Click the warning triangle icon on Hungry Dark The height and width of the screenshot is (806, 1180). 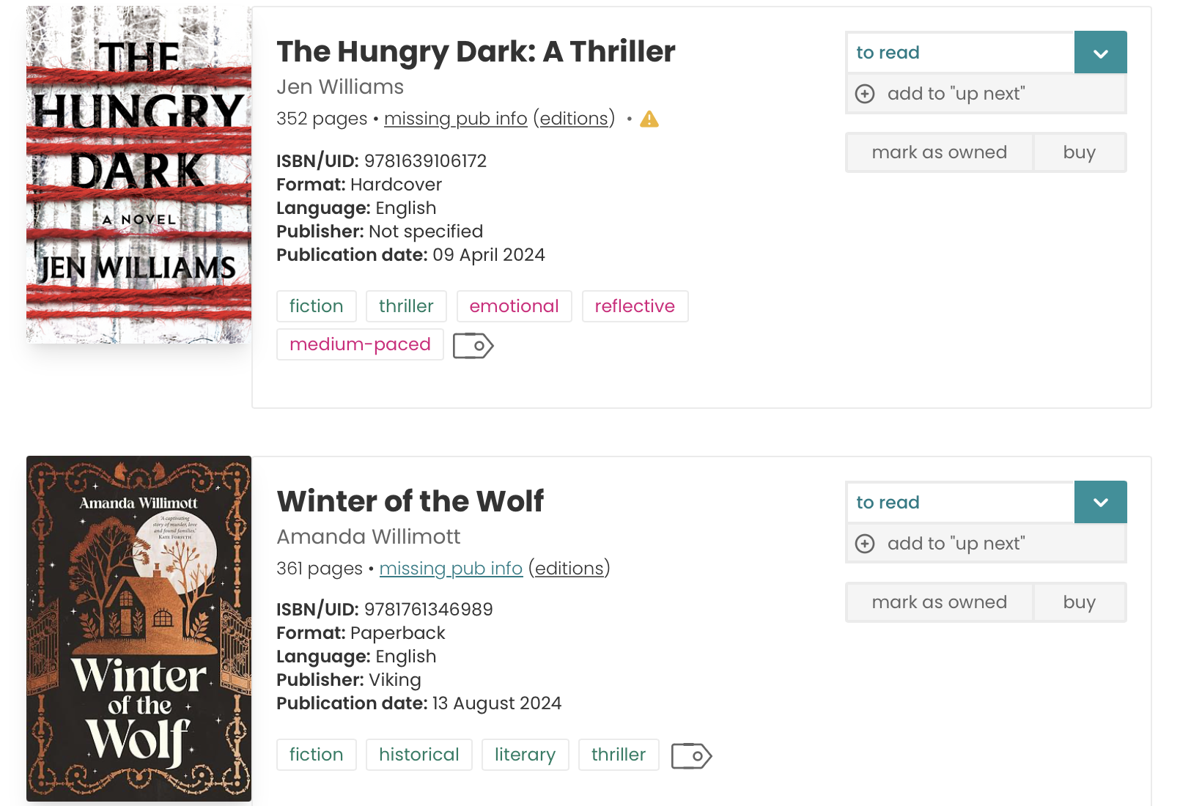coord(649,119)
